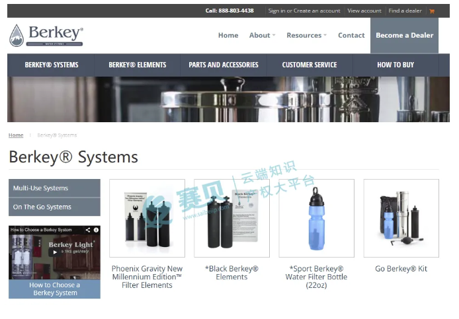Viewport: 459px width, 319px height.
Task: Open Customer Service tab
Action: pos(310,65)
